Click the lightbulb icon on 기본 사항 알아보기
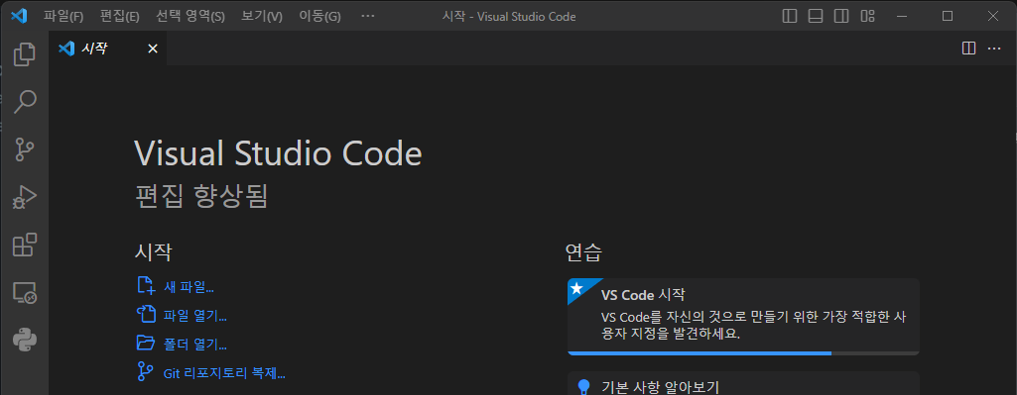Screen dimensions: 1017x395 (x=583, y=387)
